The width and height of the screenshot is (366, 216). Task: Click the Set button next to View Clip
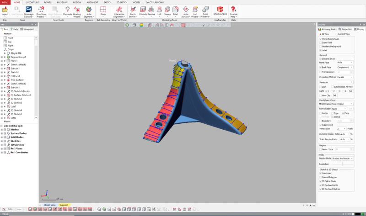coord(334,95)
